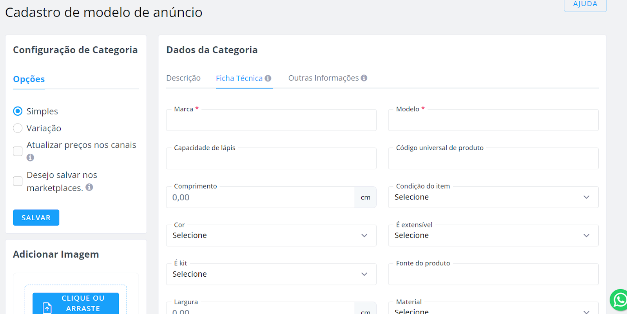The image size is (627, 314).
Task: Click the CLIQUE OU ARRASTE upload button
Action: click(x=76, y=303)
